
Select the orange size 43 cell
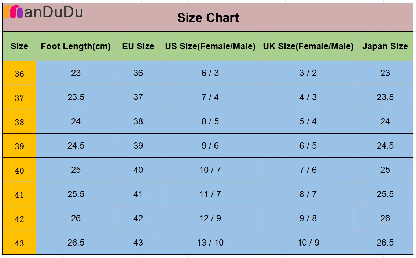[x=19, y=243]
